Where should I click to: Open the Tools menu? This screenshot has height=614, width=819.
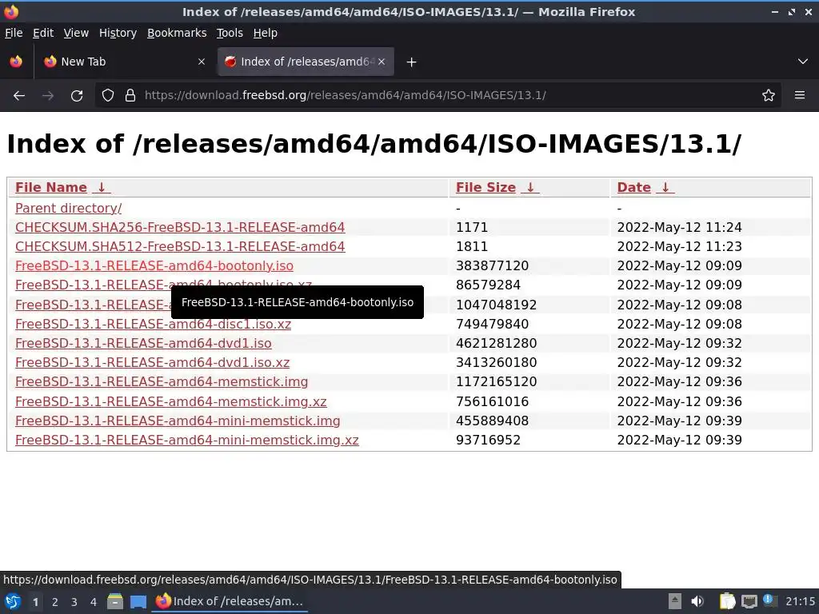click(230, 33)
